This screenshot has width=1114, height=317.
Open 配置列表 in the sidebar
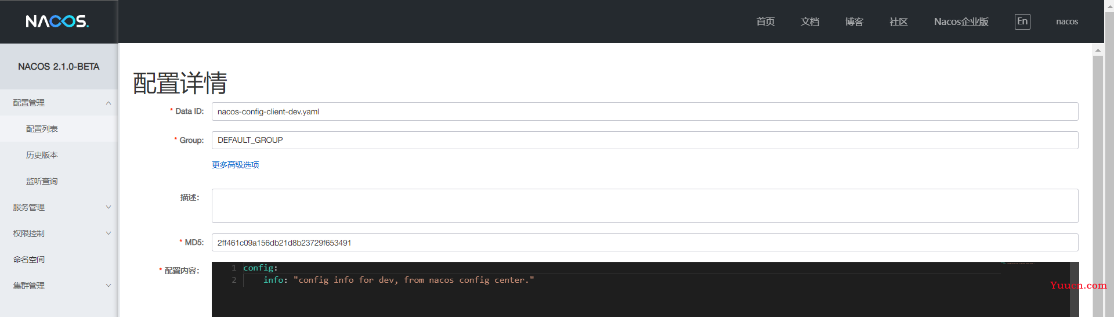[x=42, y=129]
